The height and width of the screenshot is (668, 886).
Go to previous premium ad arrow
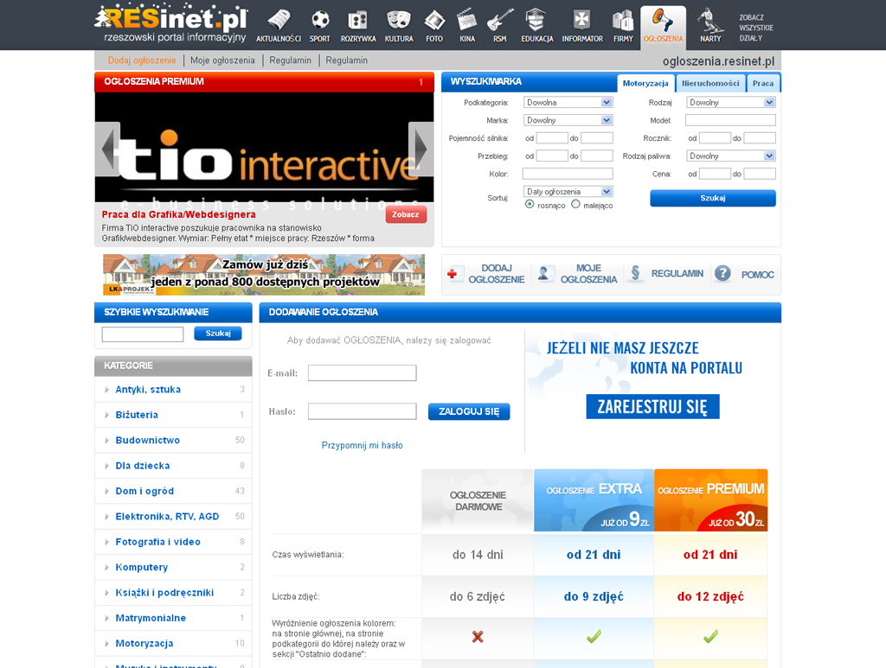(107, 149)
